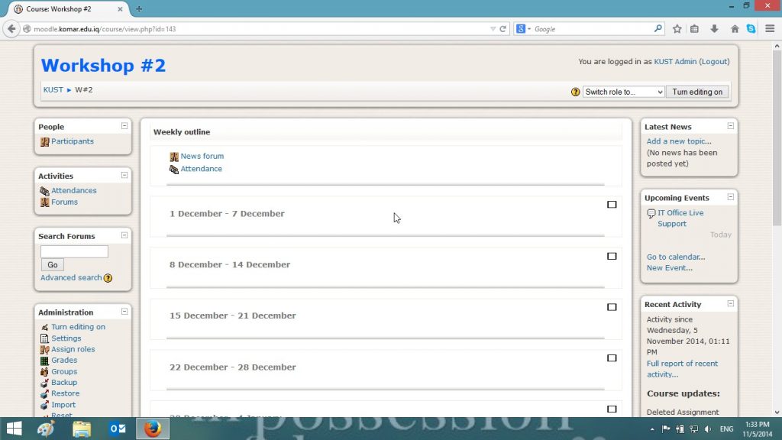Click the Go button in Search Forums

53,265
